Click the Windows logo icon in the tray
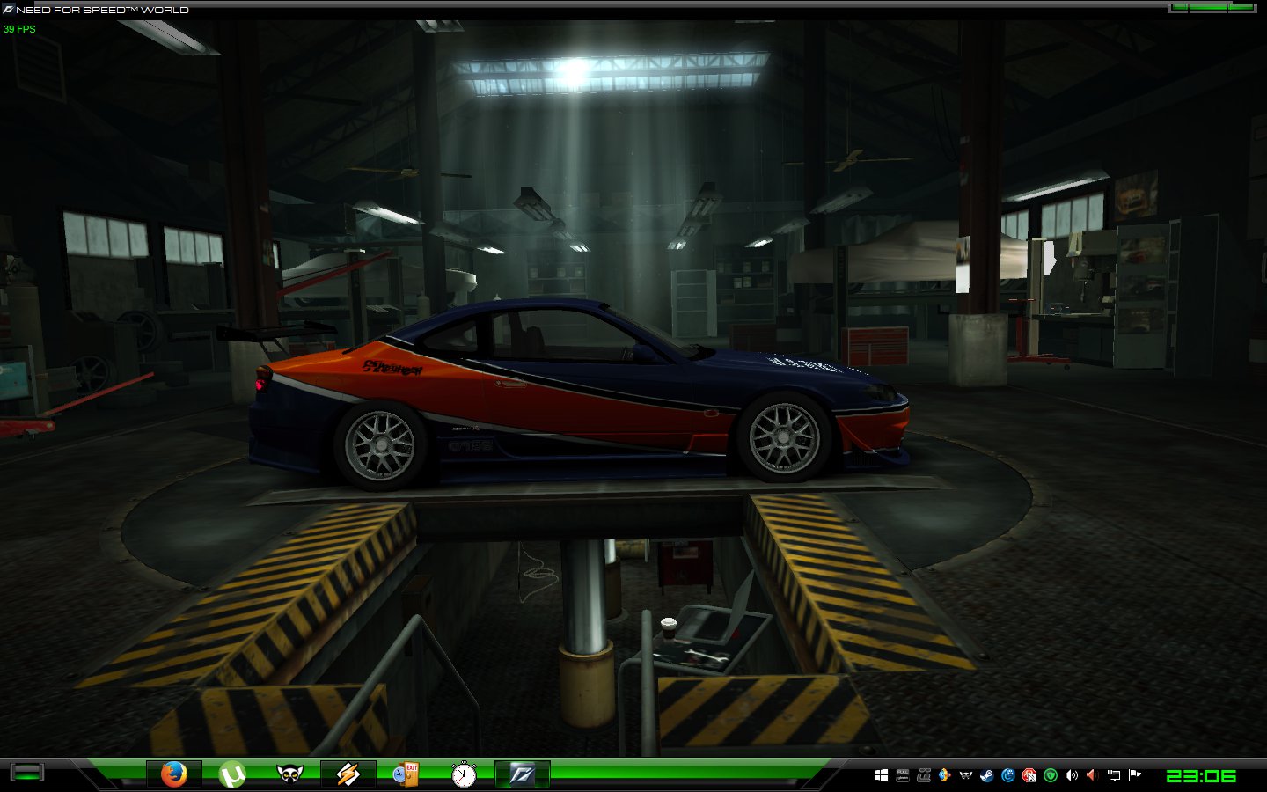Viewport: 1267px width, 792px height. click(882, 775)
